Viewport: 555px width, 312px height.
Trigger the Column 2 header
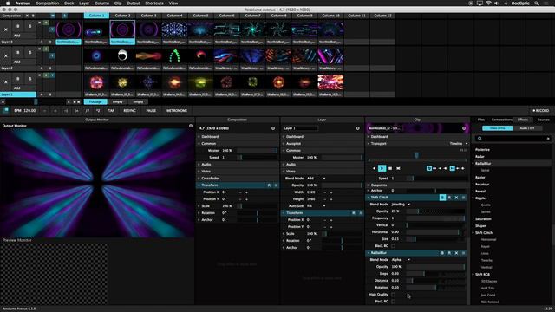coord(123,16)
